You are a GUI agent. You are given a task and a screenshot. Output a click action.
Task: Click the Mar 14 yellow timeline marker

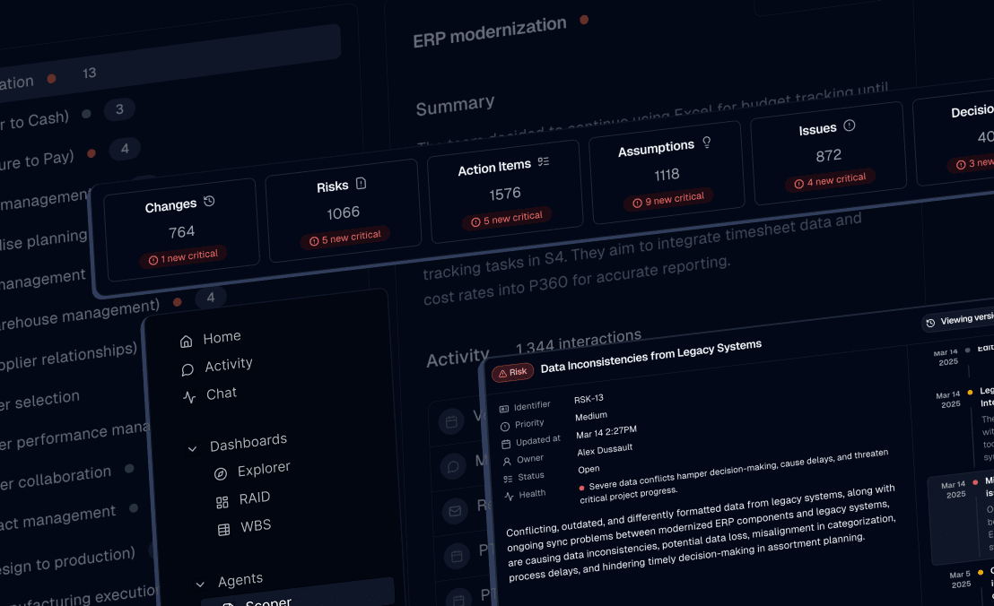[x=970, y=393]
